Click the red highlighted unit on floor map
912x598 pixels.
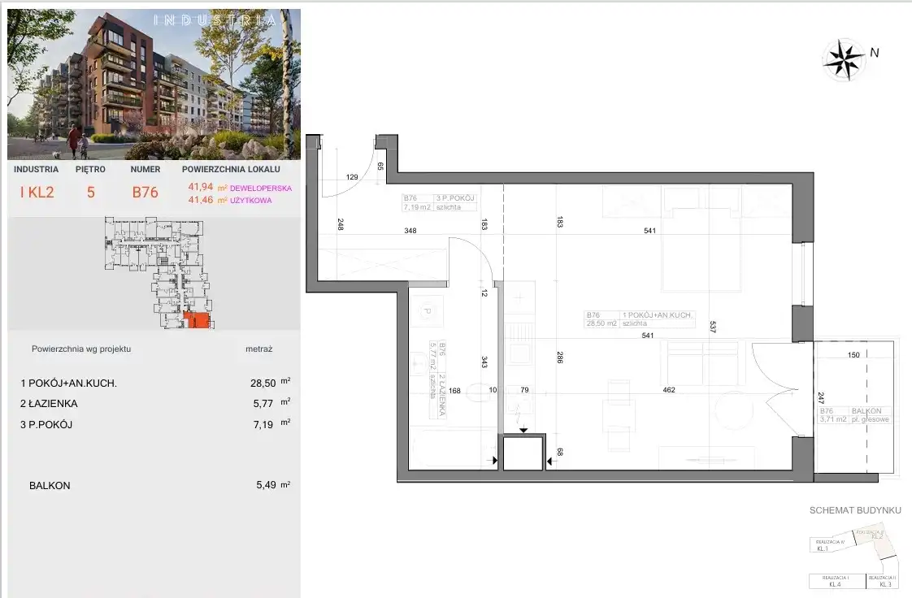click(196, 321)
